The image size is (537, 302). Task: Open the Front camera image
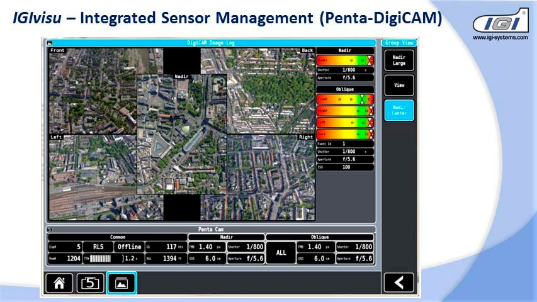click(93, 91)
